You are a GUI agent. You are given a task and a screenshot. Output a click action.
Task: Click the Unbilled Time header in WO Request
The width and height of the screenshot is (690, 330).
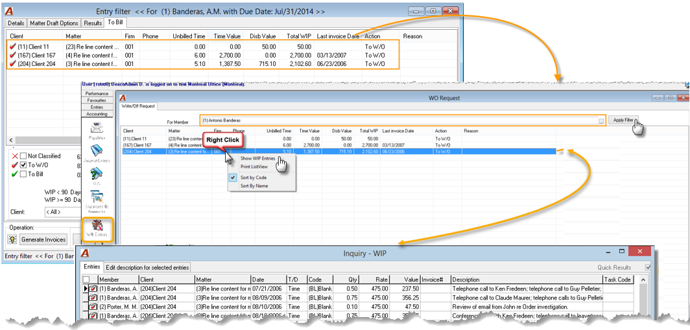tap(279, 131)
